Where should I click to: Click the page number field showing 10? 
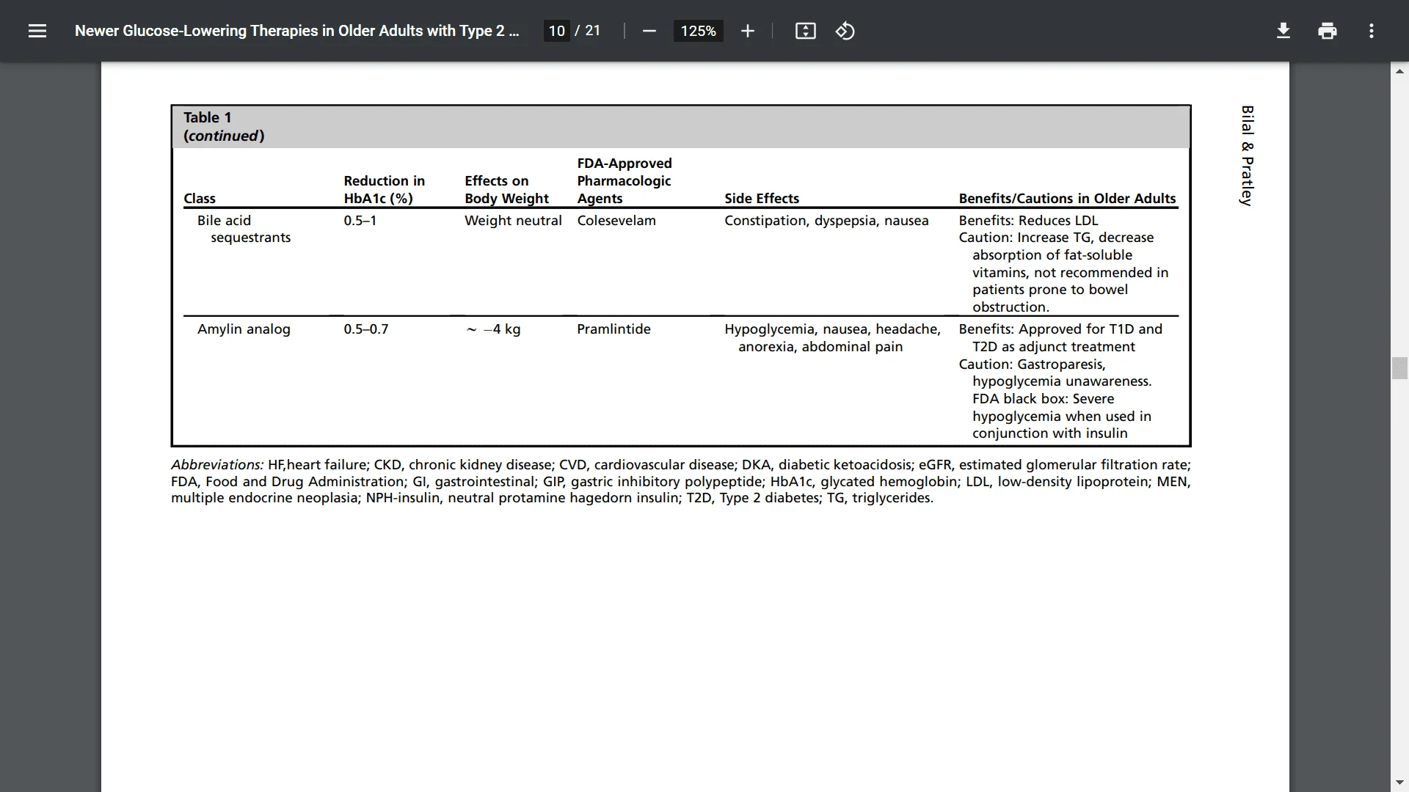click(x=556, y=31)
